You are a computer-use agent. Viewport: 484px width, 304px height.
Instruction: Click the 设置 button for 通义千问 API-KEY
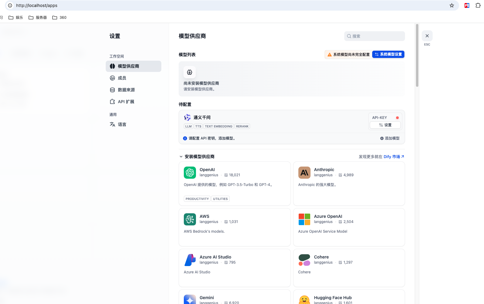pos(385,125)
